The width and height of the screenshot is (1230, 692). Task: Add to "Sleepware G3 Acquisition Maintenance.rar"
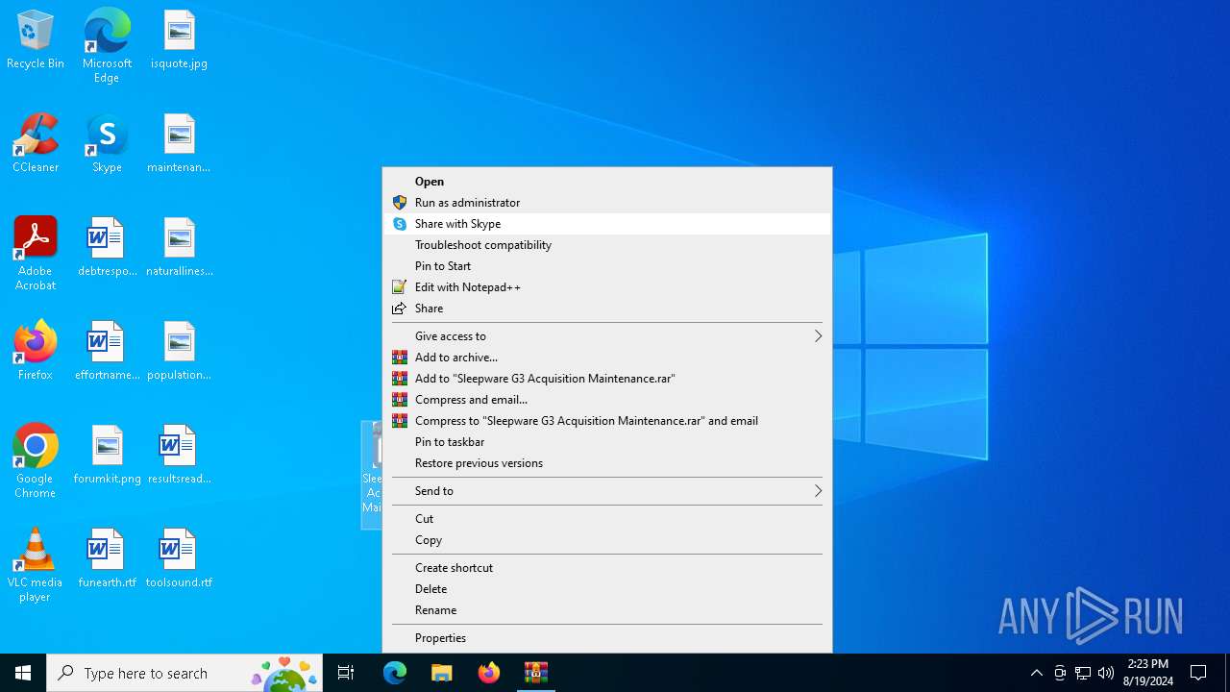607,379
